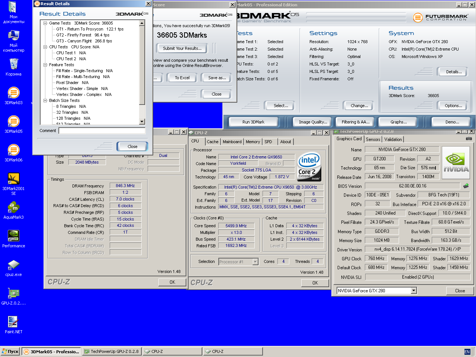The image size is (476, 357).
Task: Launch the 3DMark03 desktop shortcut
Action: point(13,96)
